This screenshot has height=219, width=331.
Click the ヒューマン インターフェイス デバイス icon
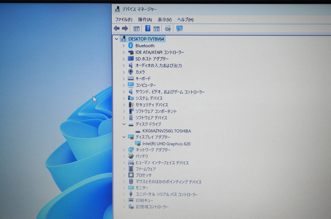click(131, 163)
